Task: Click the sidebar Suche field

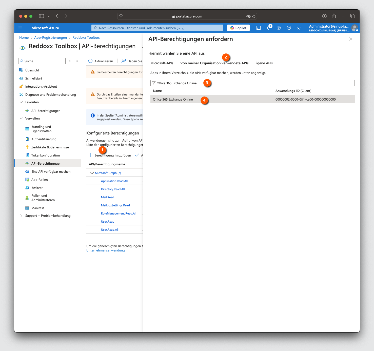Action: pyautogui.click(x=42, y=61)
